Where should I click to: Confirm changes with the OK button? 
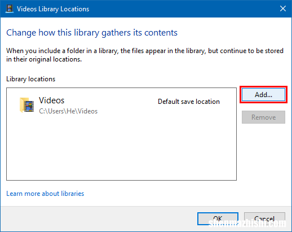click(218, 219)
